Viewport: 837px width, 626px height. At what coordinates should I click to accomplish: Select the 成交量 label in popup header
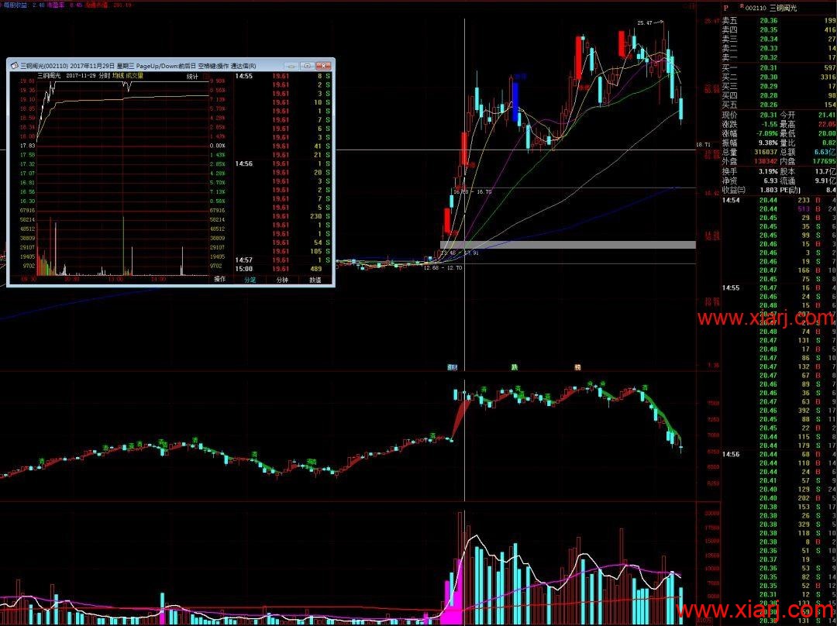click(133, 76)
